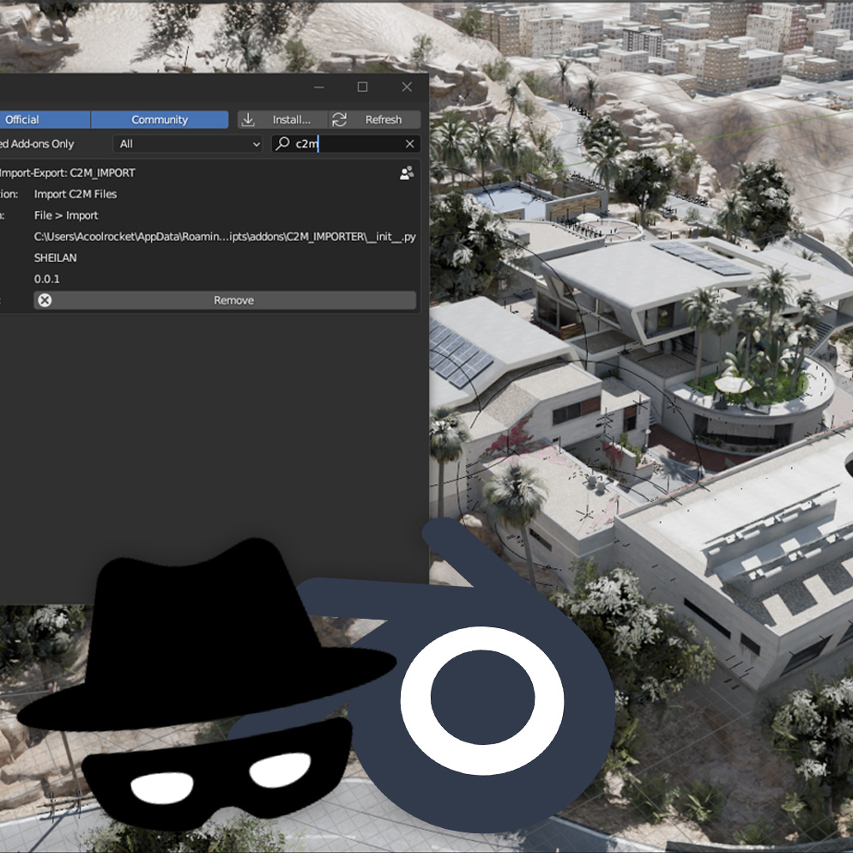The height and width of the screenshot is (853, 853).
Task: Toggle the Community add-ons filter
Action: click(x=160, y=119)
